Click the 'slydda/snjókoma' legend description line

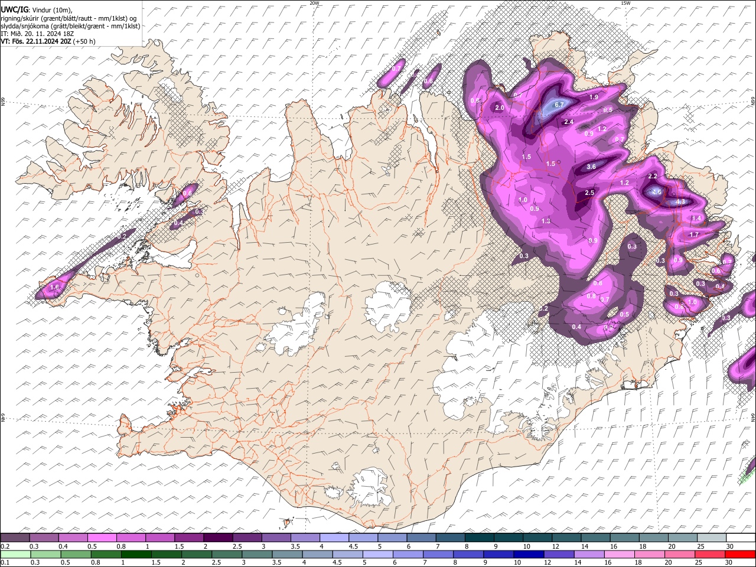coord(70,26)
